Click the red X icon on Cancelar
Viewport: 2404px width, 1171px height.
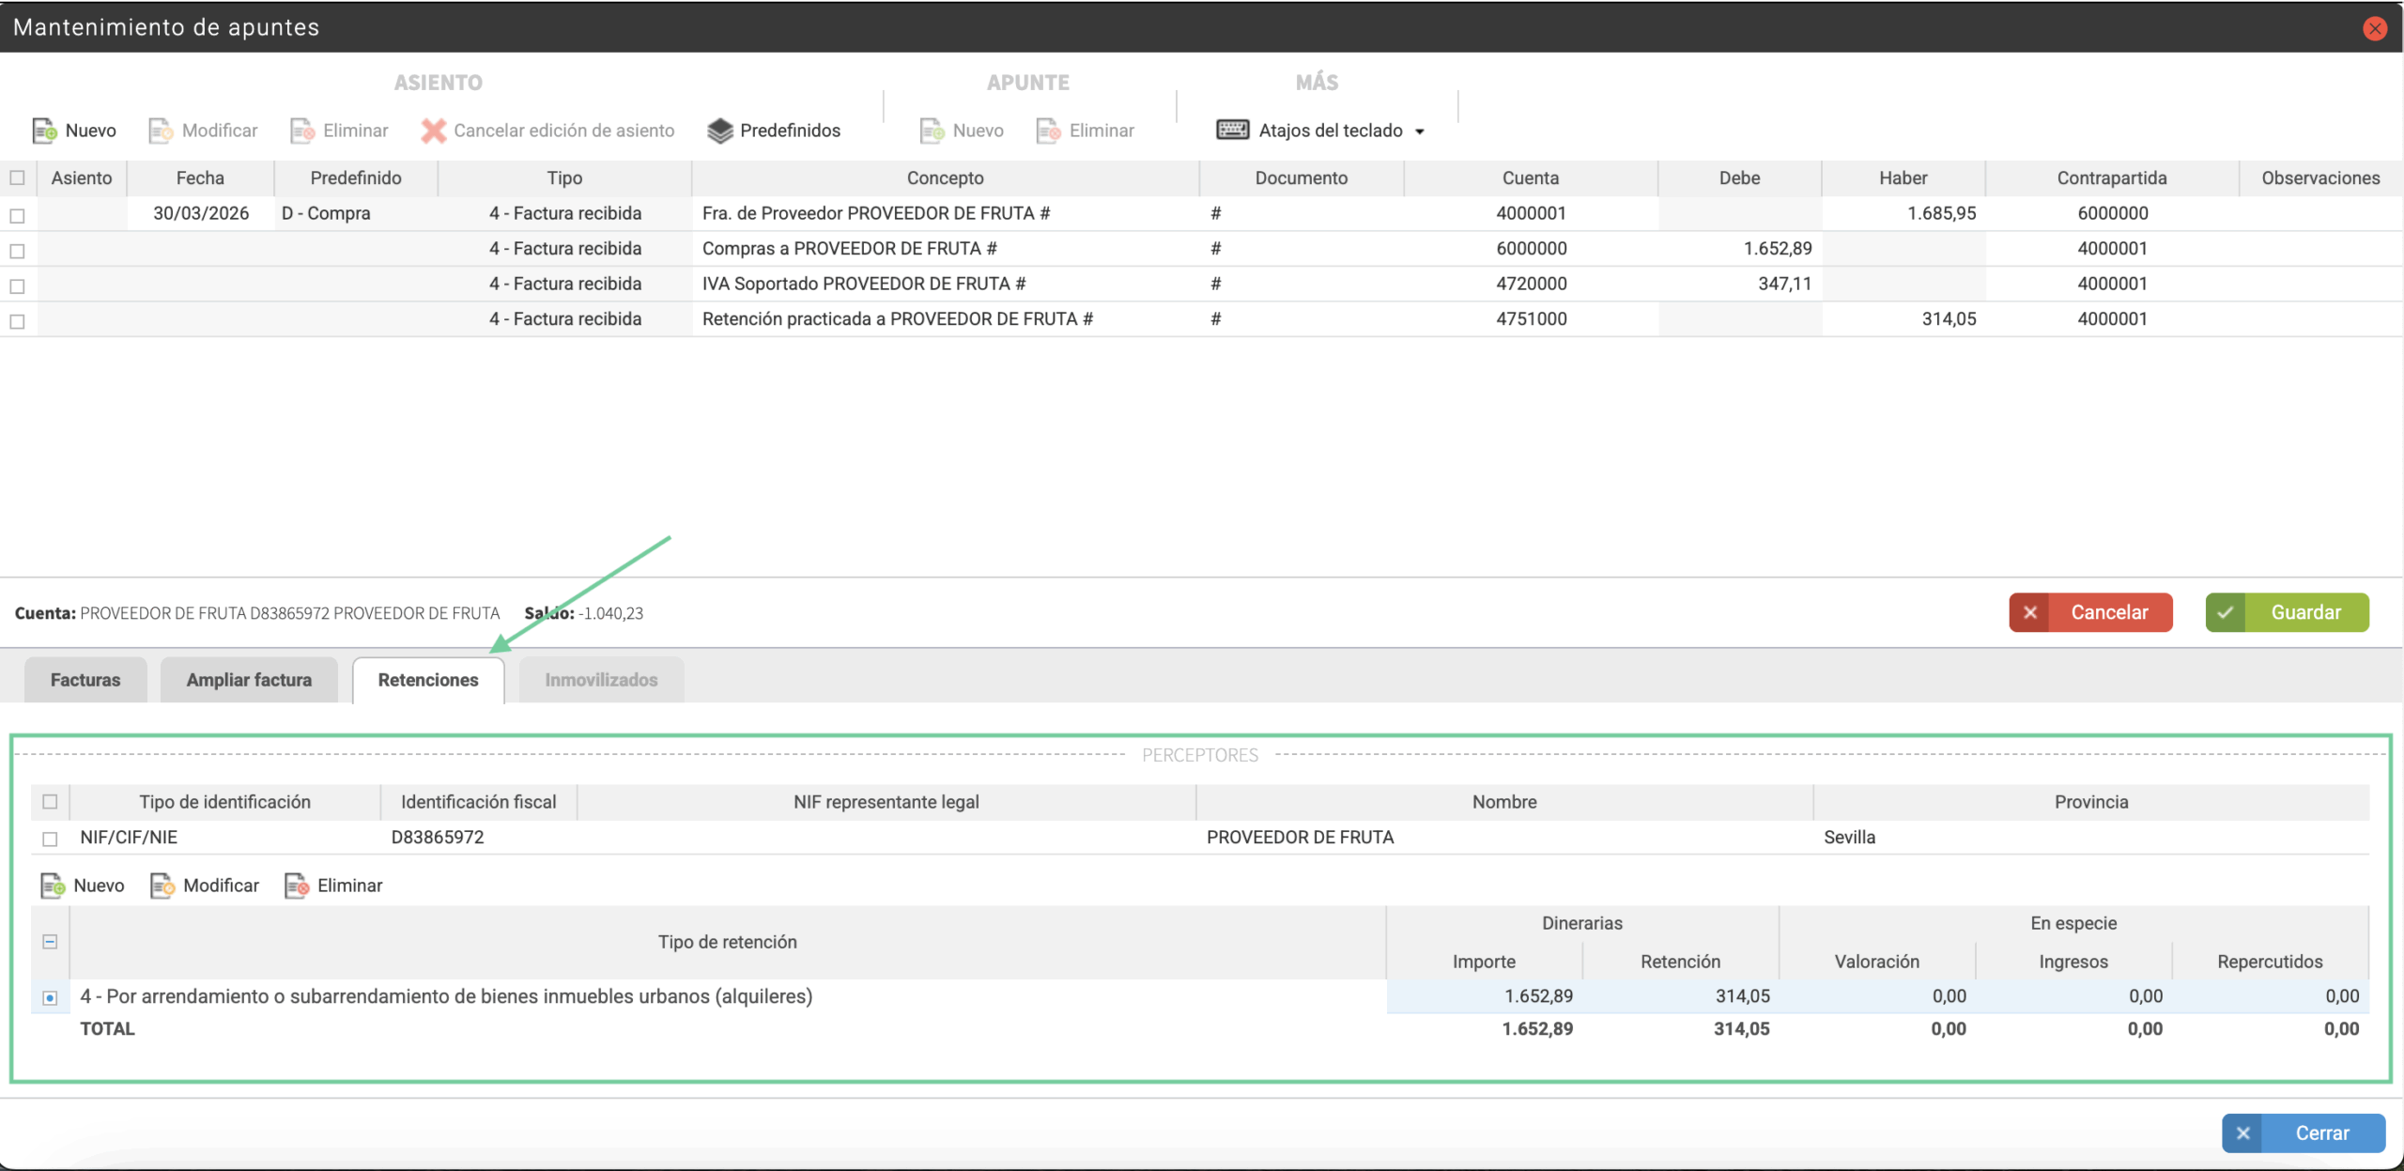[x=2030, y=612]
